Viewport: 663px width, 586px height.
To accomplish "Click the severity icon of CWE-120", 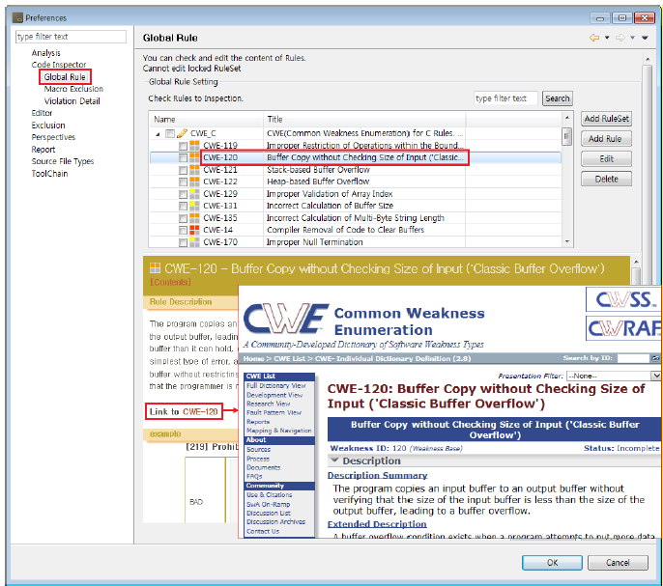I will click(194, 157).
